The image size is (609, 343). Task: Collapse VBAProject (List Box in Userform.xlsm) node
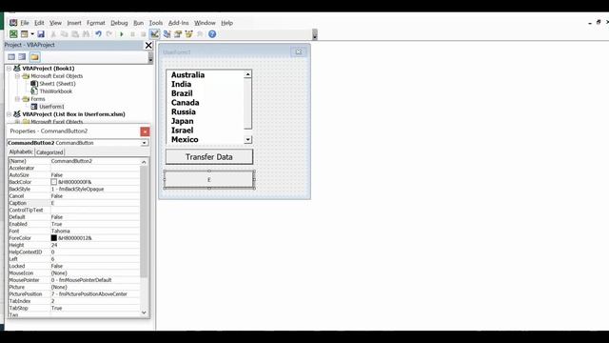[9, 114]
